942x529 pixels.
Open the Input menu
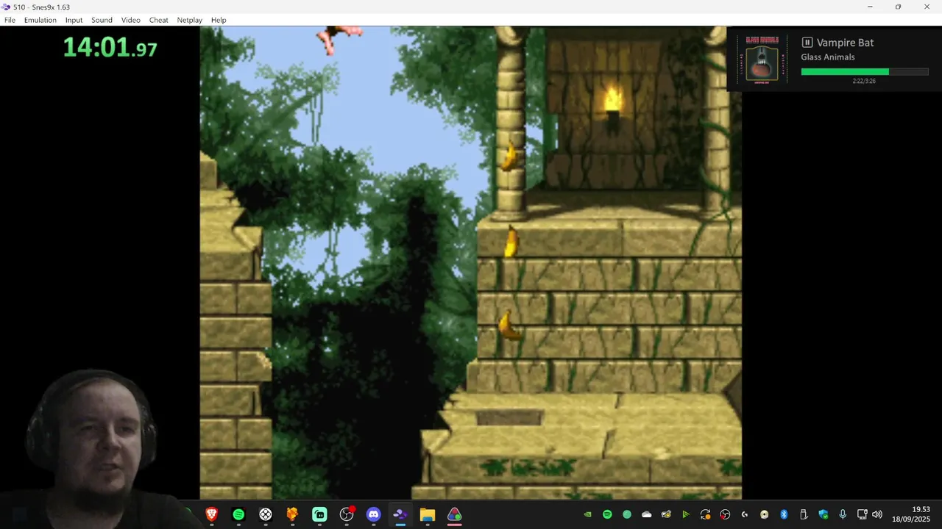[x=74, y=20]
